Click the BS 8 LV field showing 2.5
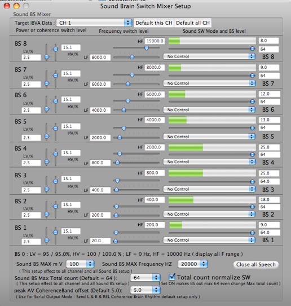Screen dimensions: 291x306 31,58
